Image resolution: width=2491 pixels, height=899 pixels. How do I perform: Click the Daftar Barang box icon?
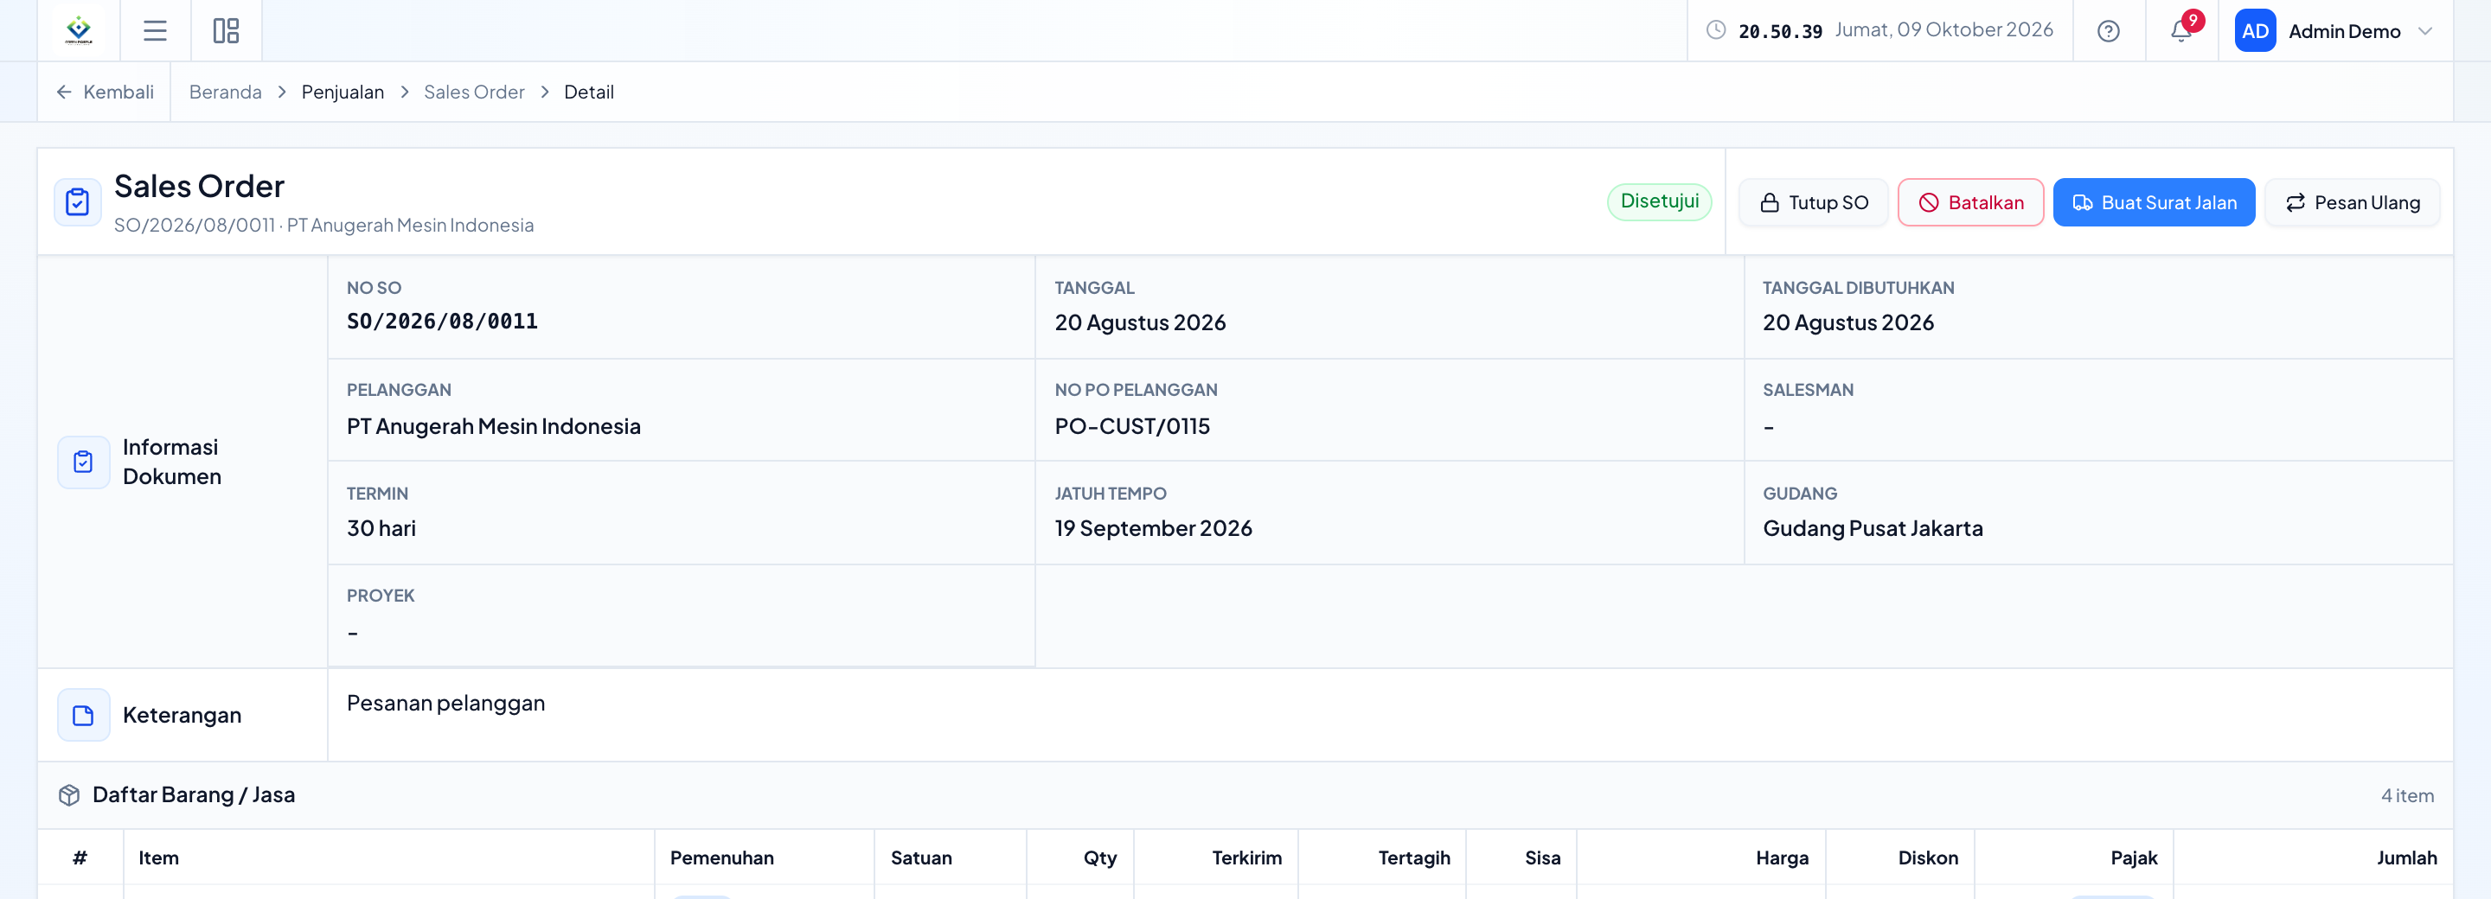[x=68, y=794]
